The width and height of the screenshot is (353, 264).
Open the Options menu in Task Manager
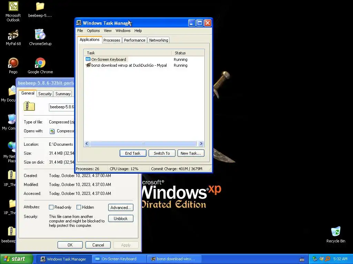pyautogui.click(x=93, y=31)
